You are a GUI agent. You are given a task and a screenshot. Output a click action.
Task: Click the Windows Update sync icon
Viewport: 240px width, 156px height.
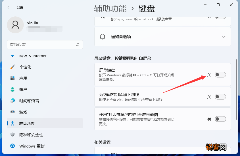point(12,146)
